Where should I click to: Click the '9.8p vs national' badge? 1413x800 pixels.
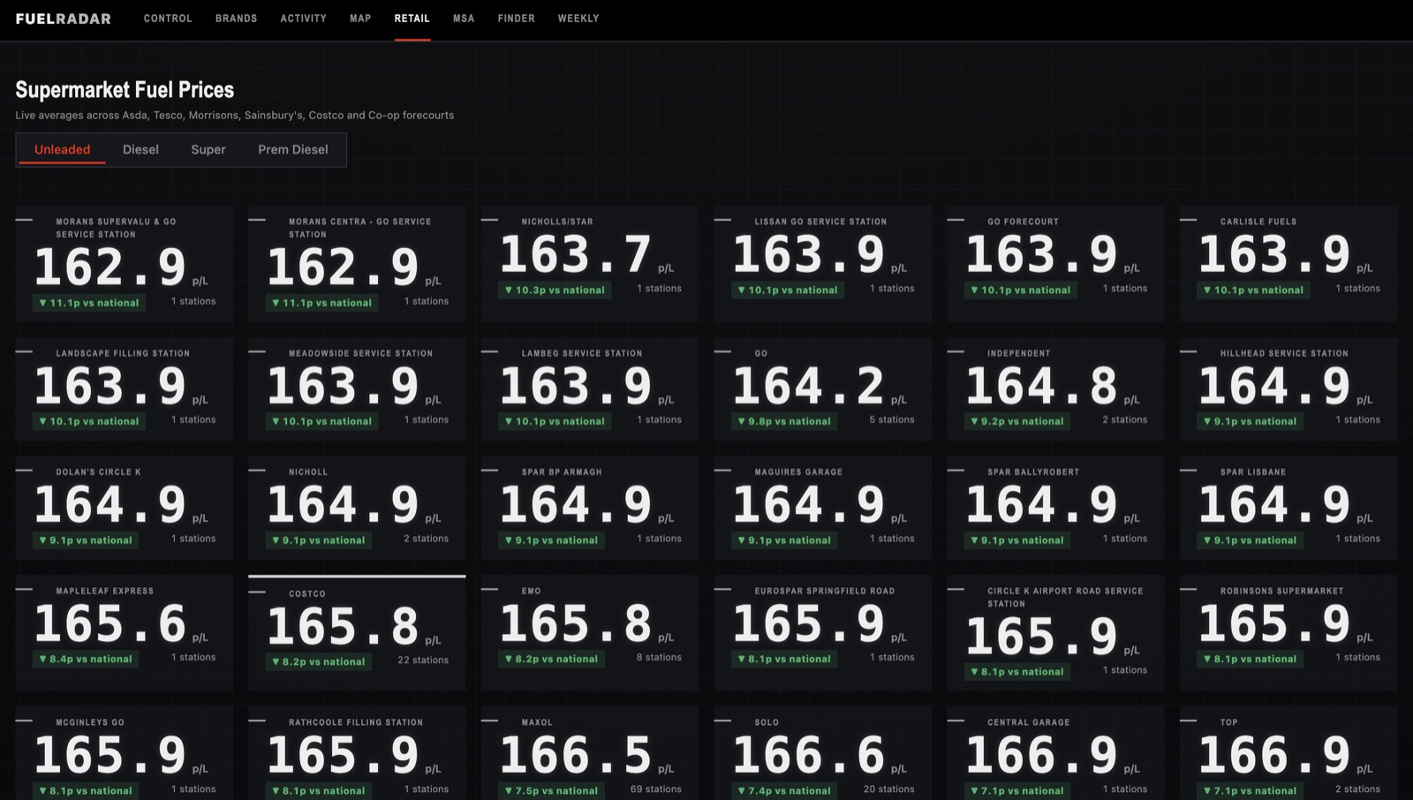click(784, 421)
